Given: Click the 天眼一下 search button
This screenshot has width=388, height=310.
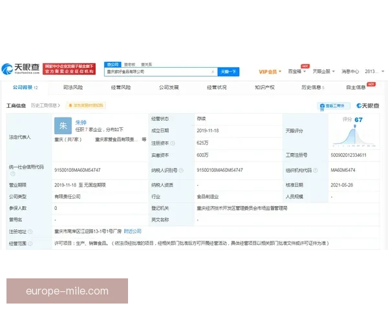Looking at the screenshot, I should tap(228, 72).
